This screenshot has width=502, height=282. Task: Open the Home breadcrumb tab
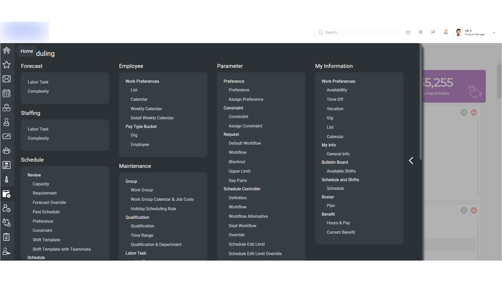(x=26, y=51)
